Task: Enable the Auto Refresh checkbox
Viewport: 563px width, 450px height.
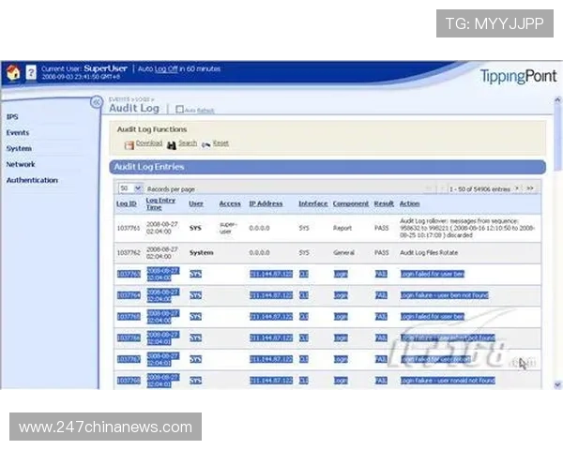Action: 180,111
